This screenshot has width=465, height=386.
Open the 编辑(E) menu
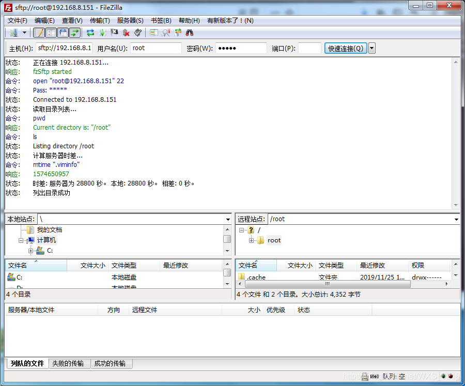(x=44, y=21)
